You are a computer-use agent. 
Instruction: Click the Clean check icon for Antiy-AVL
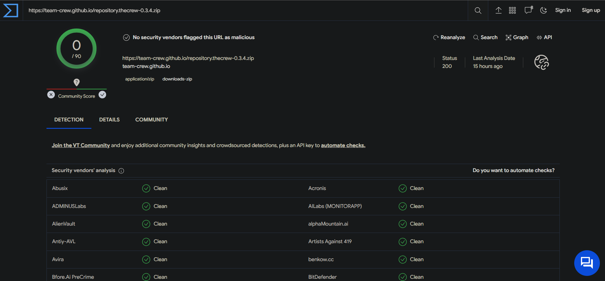point(146,242)
